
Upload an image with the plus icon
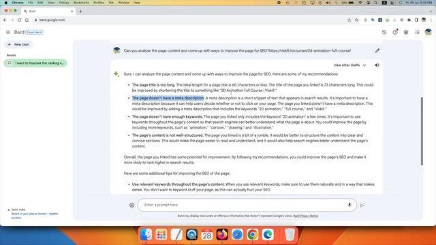click(x=131, y=205)
